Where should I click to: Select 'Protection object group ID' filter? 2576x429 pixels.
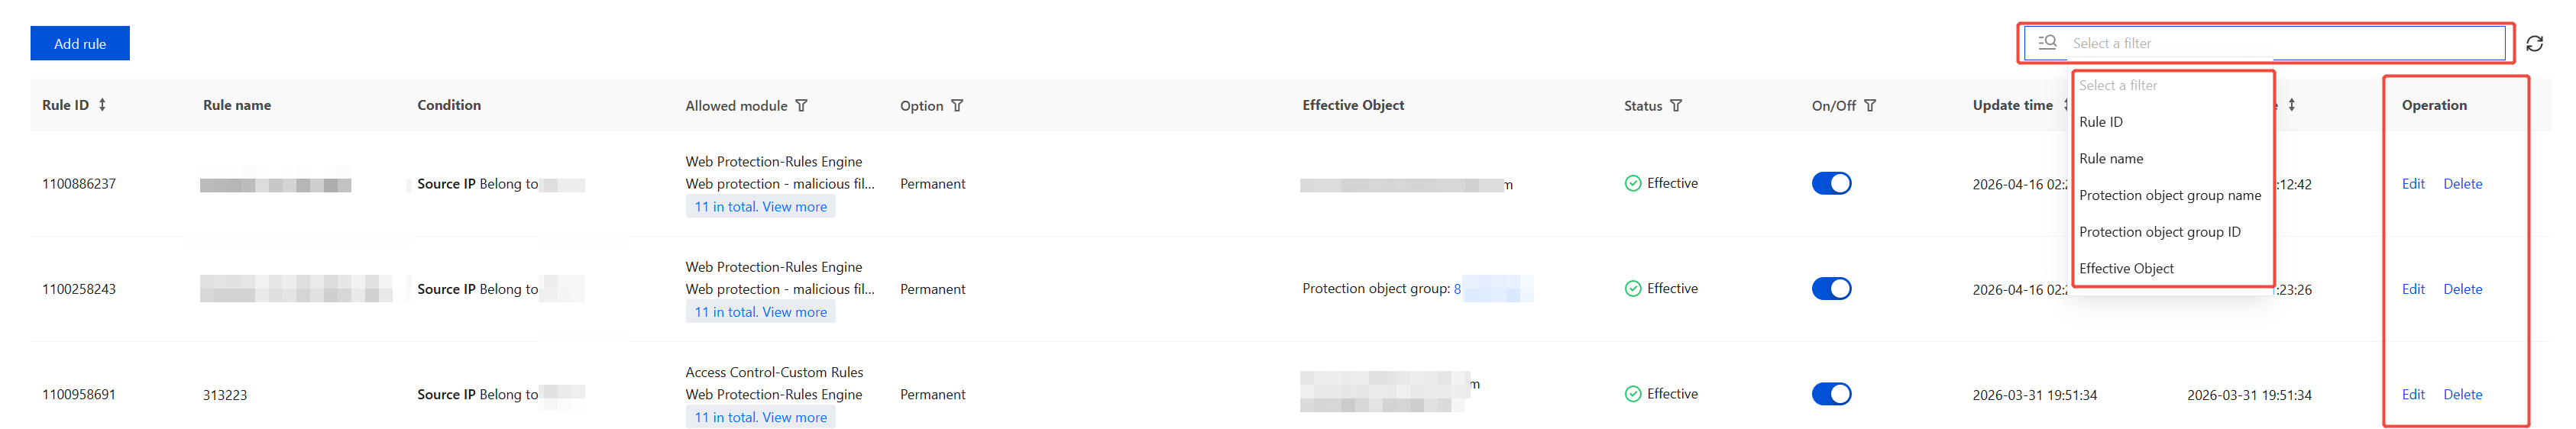(x=2159, y=232)
